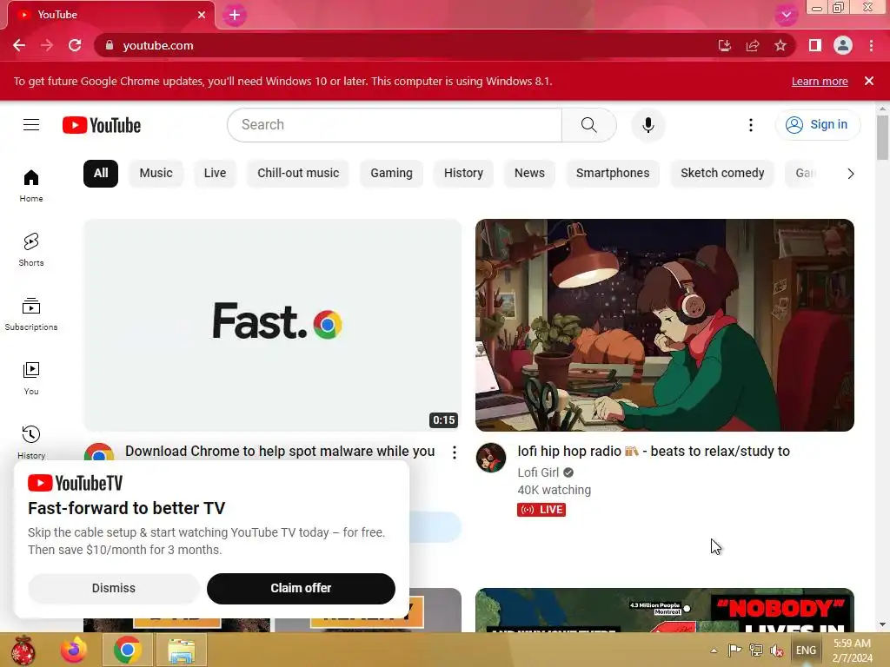The width and height of the screenshot is (890, 667).
Task: Select the History filter chip
Action: 463,174
